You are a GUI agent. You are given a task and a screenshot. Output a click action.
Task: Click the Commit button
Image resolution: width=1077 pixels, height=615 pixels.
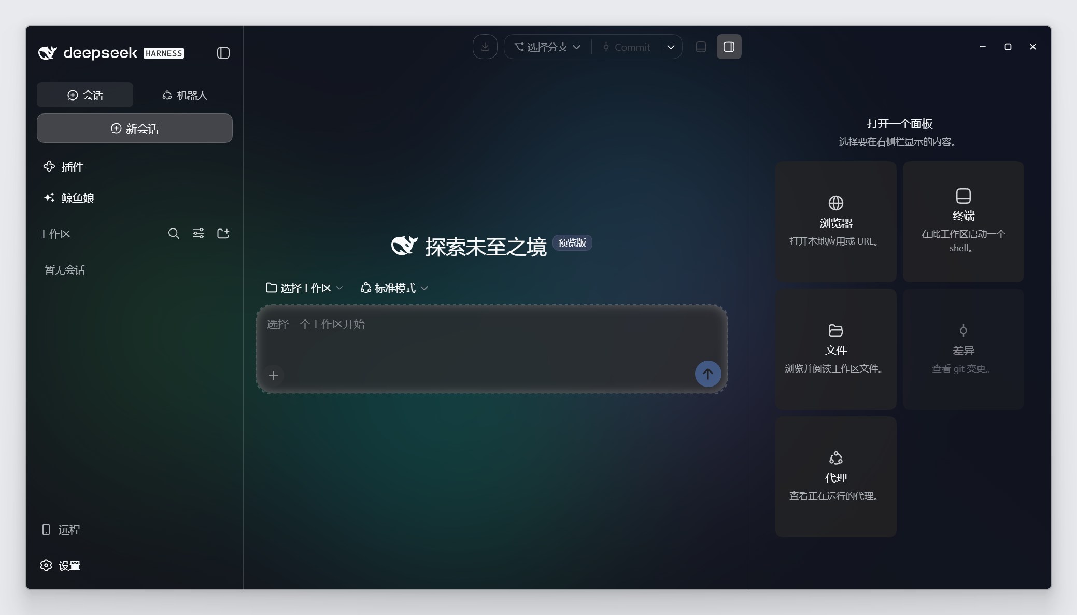coord(627,47)
